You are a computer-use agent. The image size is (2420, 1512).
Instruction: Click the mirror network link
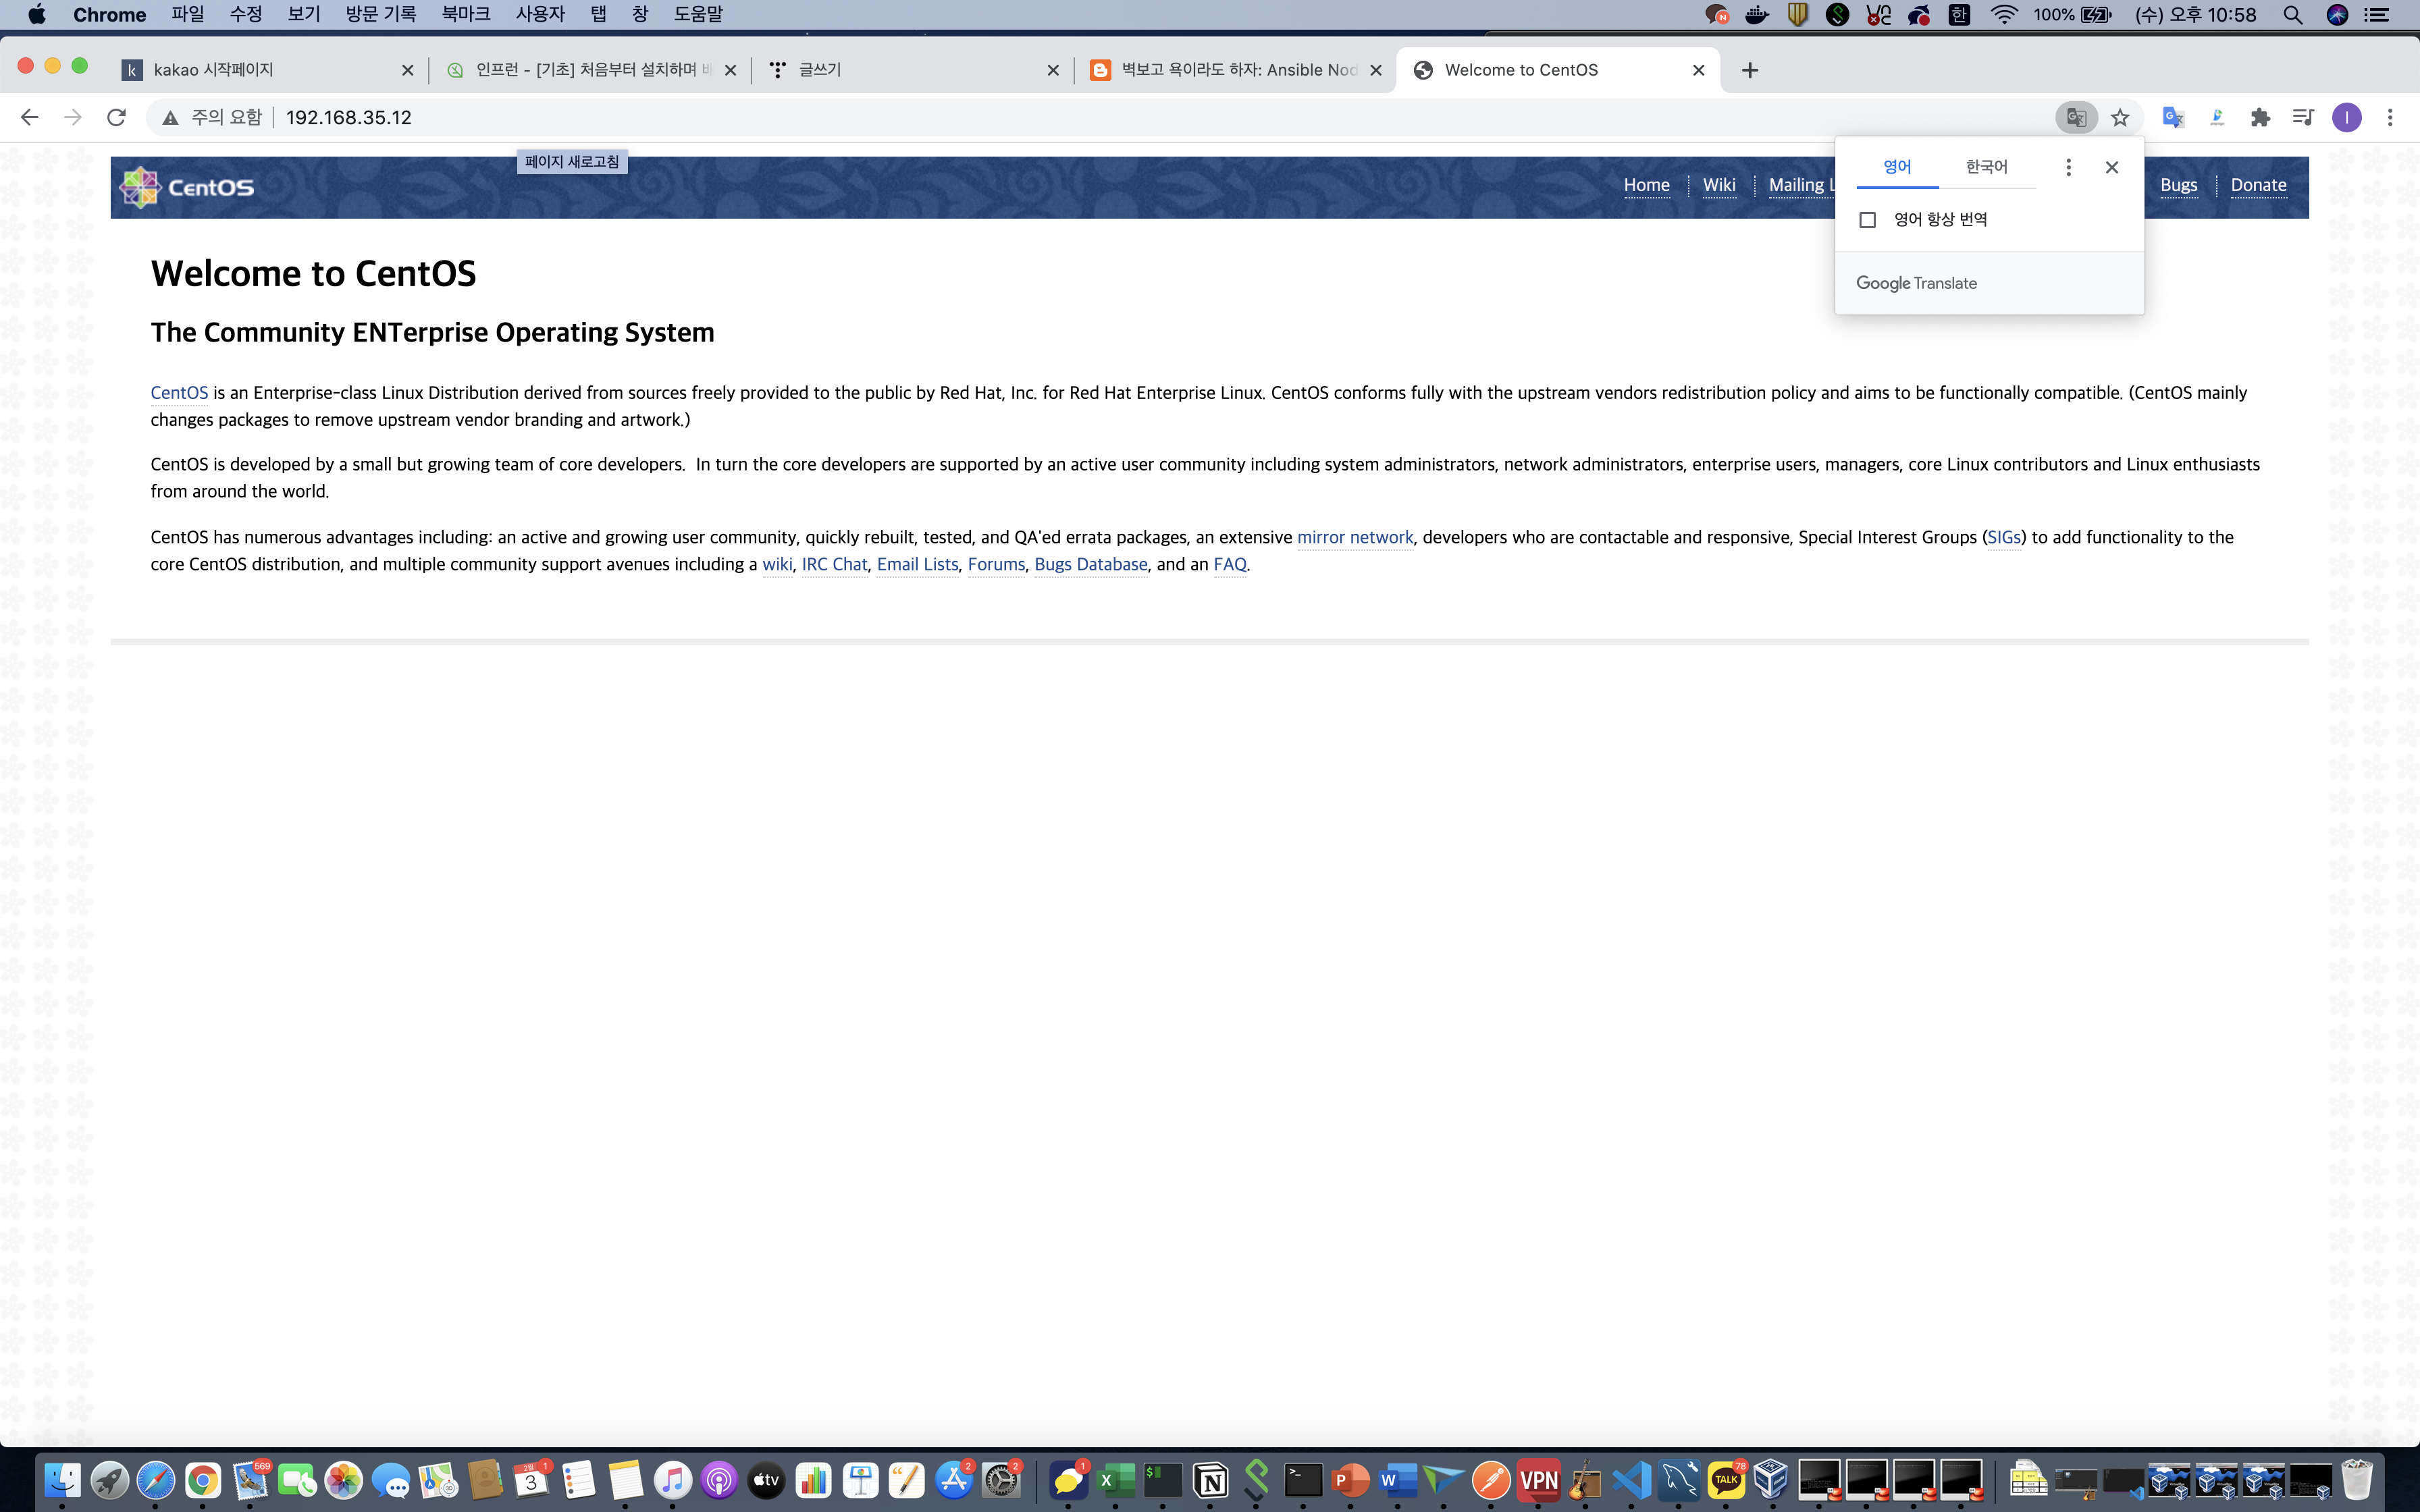click(x=1354, y=537)
